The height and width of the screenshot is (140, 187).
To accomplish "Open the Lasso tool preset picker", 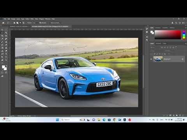I will pos(8,23).
